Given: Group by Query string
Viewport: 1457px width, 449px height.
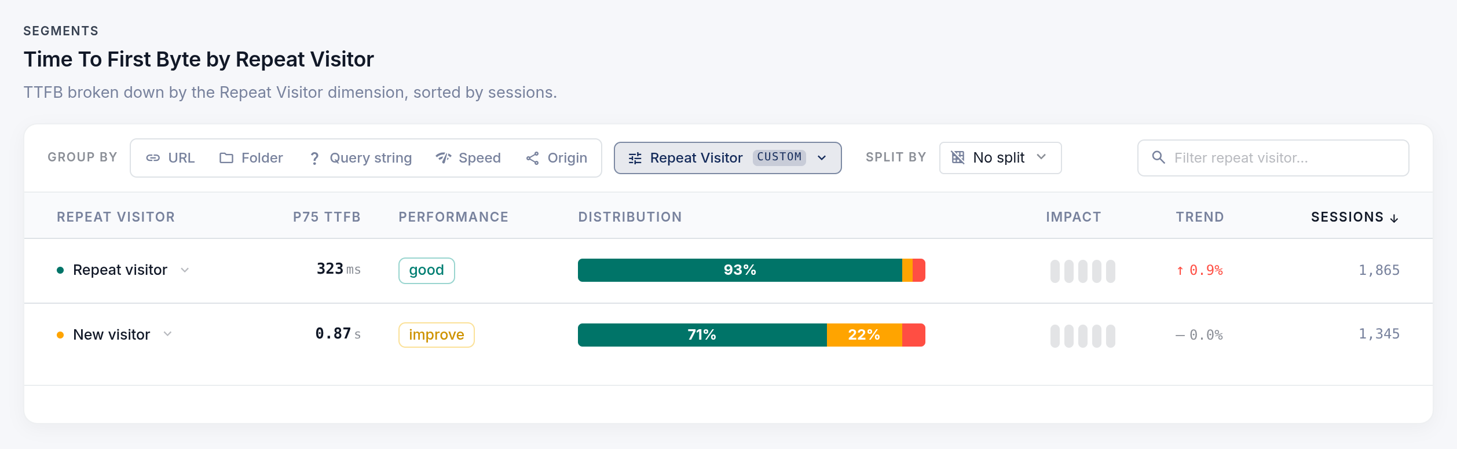Looking at the screenshot, I should click(x=360, y=158).
